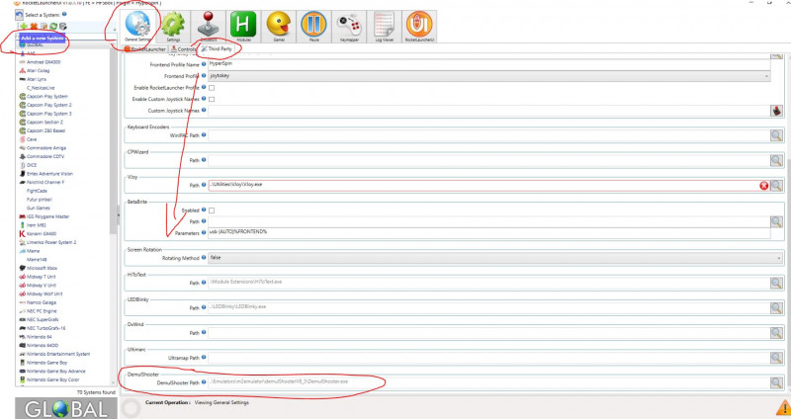Select Microsoft Xbox in system list
This screenshot has height=419, width=791.
point(42,268)
